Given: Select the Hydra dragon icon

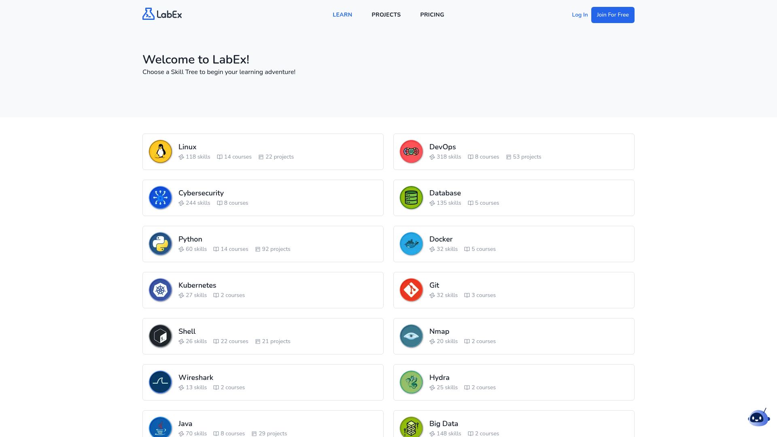Looking at the screenshot, I should coord(411,382).
